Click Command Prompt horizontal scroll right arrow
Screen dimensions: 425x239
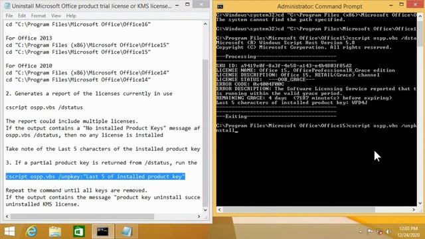click(x=414, y=210)
